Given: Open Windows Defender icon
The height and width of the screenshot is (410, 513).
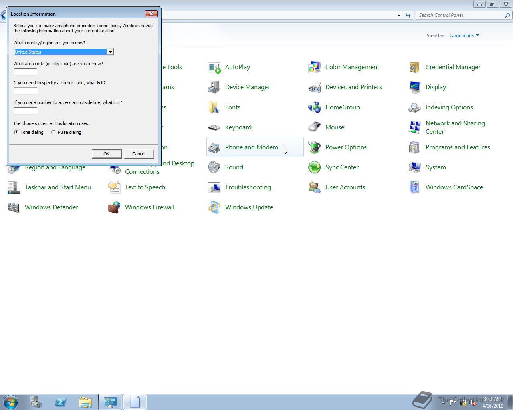Looking at the screenshot, I should coord(14,207).
